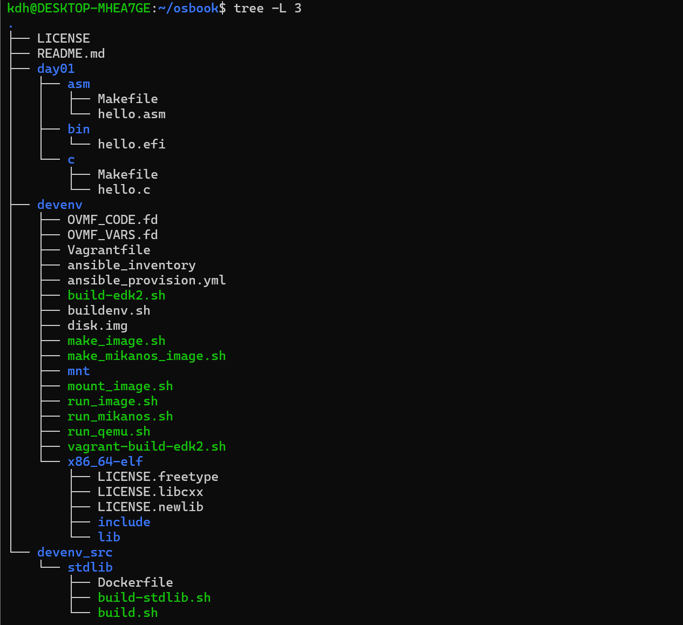The image size is (683, 625).
Task: Click the mnt directory name
Action: (78, 371)
